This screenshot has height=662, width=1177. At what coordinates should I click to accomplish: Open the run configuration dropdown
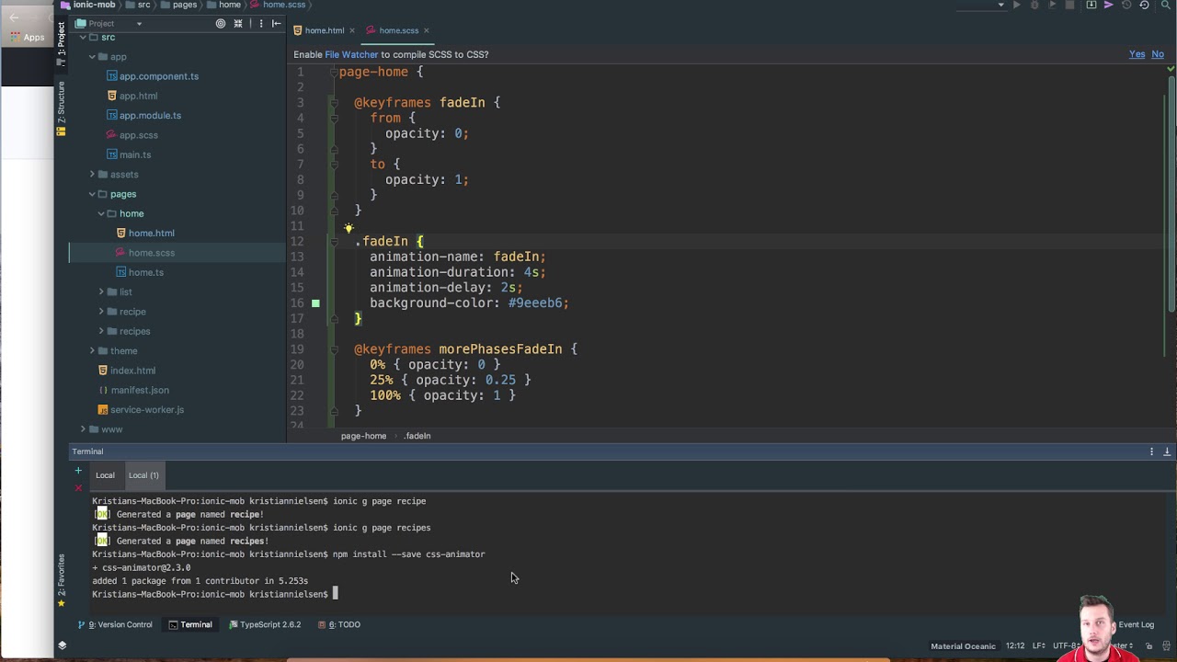pyautogui.click(x=1001, y=5)
